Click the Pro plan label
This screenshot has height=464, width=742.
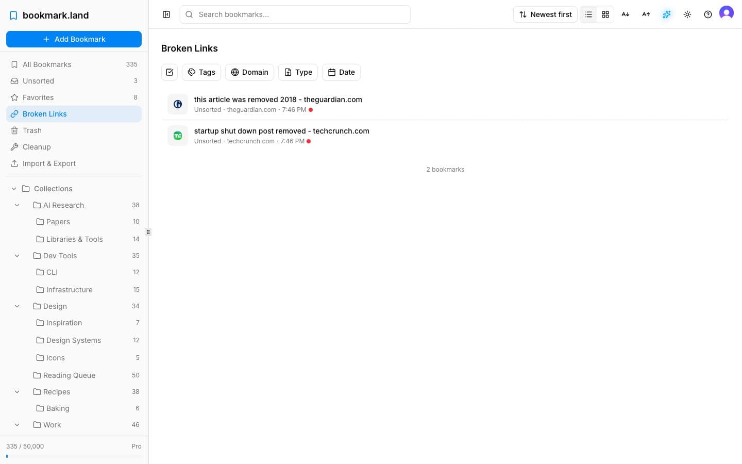point(137,446)
